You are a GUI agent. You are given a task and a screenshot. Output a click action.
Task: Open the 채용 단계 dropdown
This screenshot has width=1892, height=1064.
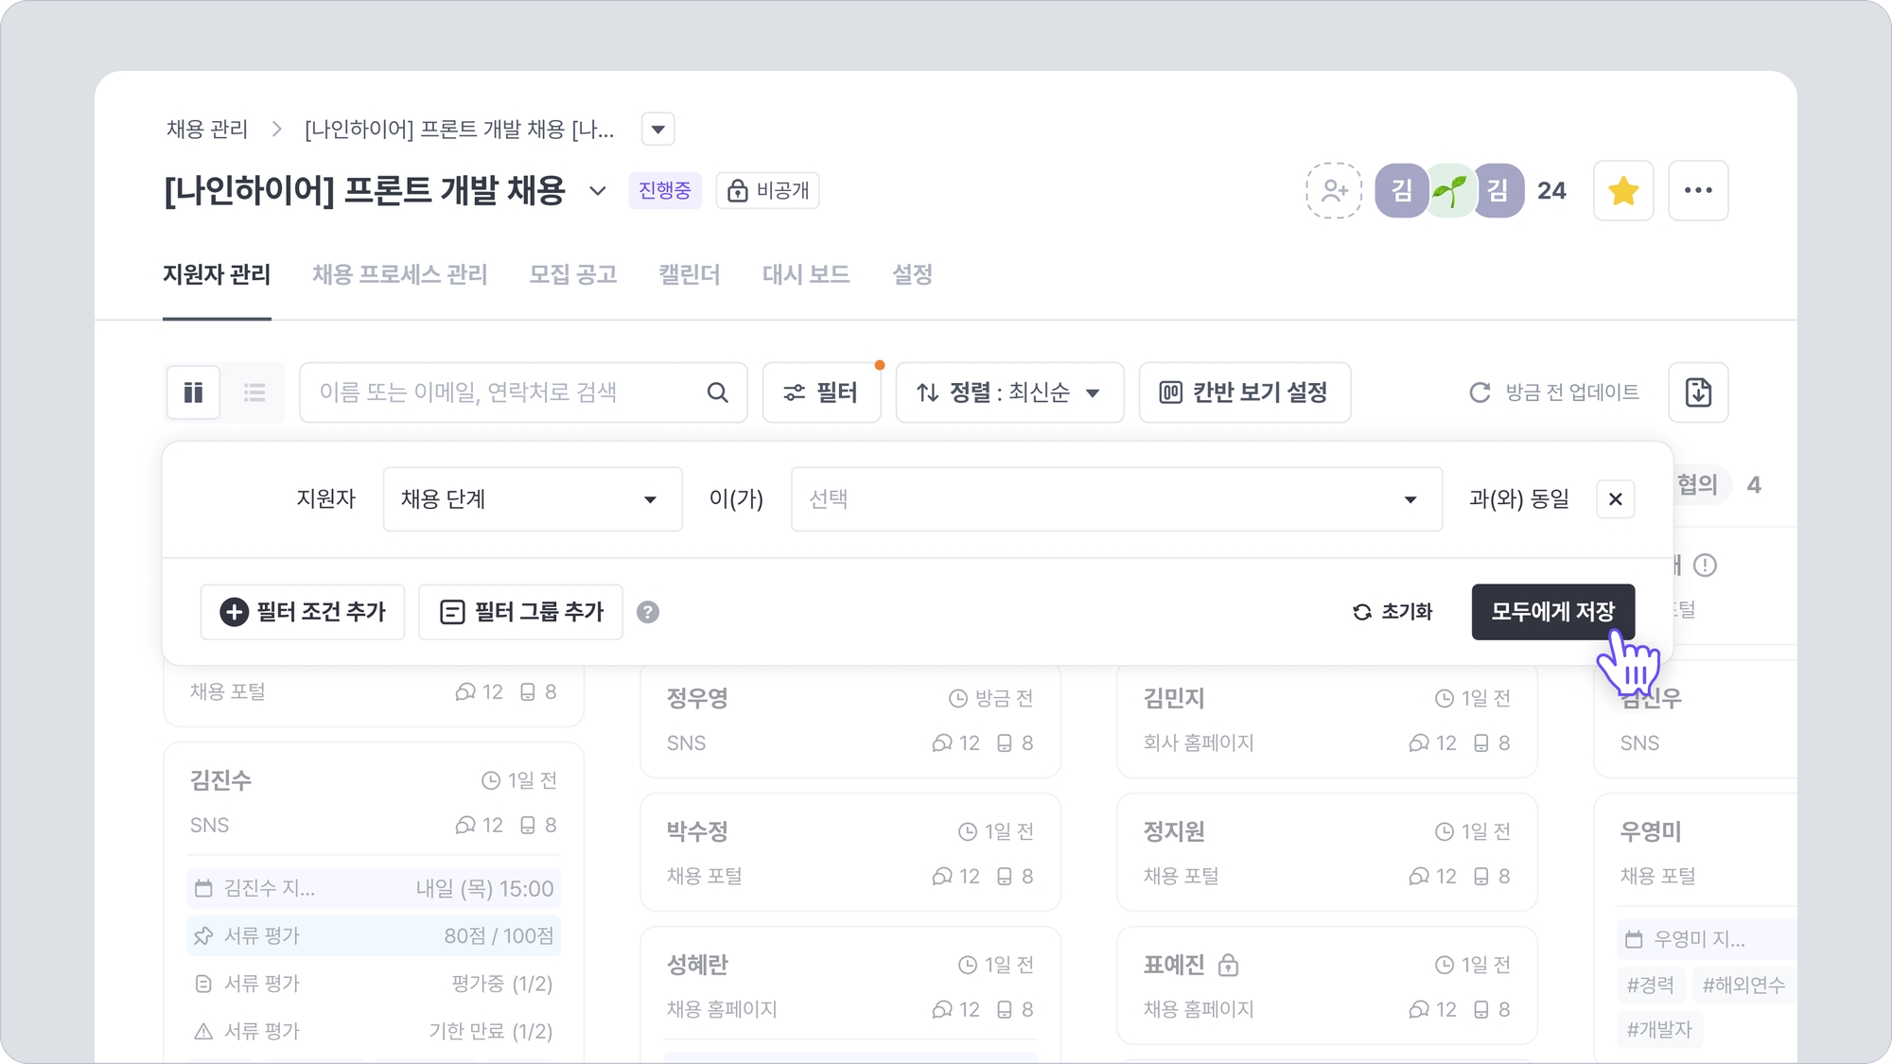pos(533,498)
